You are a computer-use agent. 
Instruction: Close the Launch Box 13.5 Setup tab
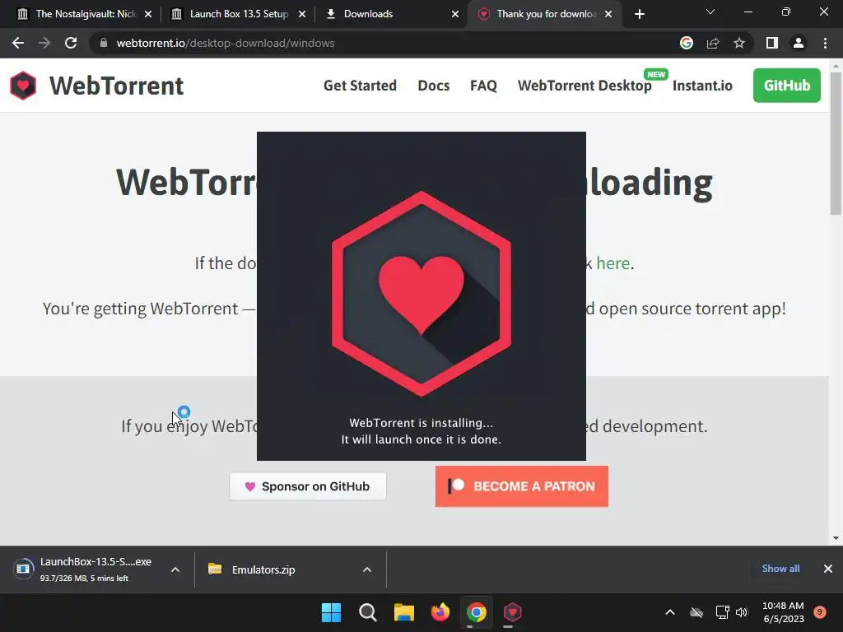tap(302, 14)
